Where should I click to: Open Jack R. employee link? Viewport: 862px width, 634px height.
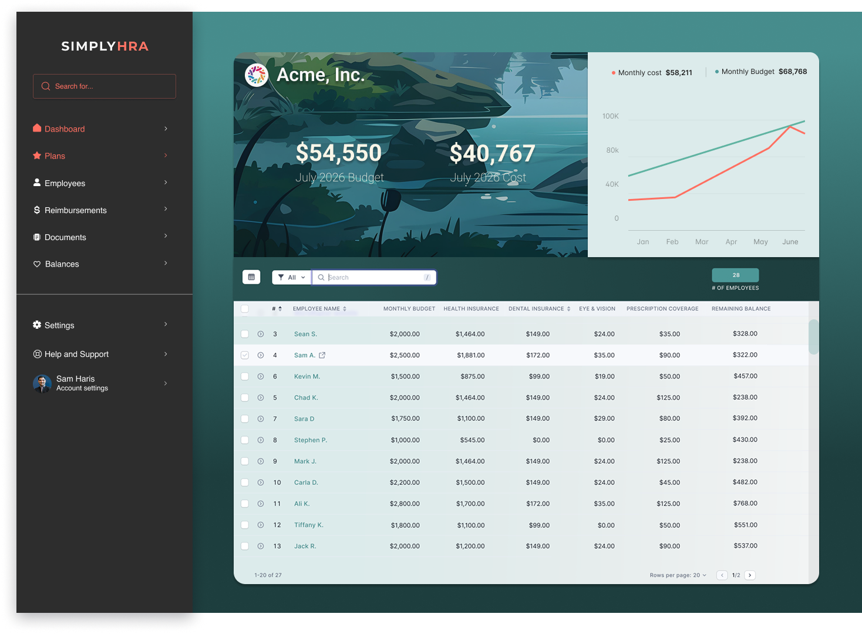coord(305,546)
